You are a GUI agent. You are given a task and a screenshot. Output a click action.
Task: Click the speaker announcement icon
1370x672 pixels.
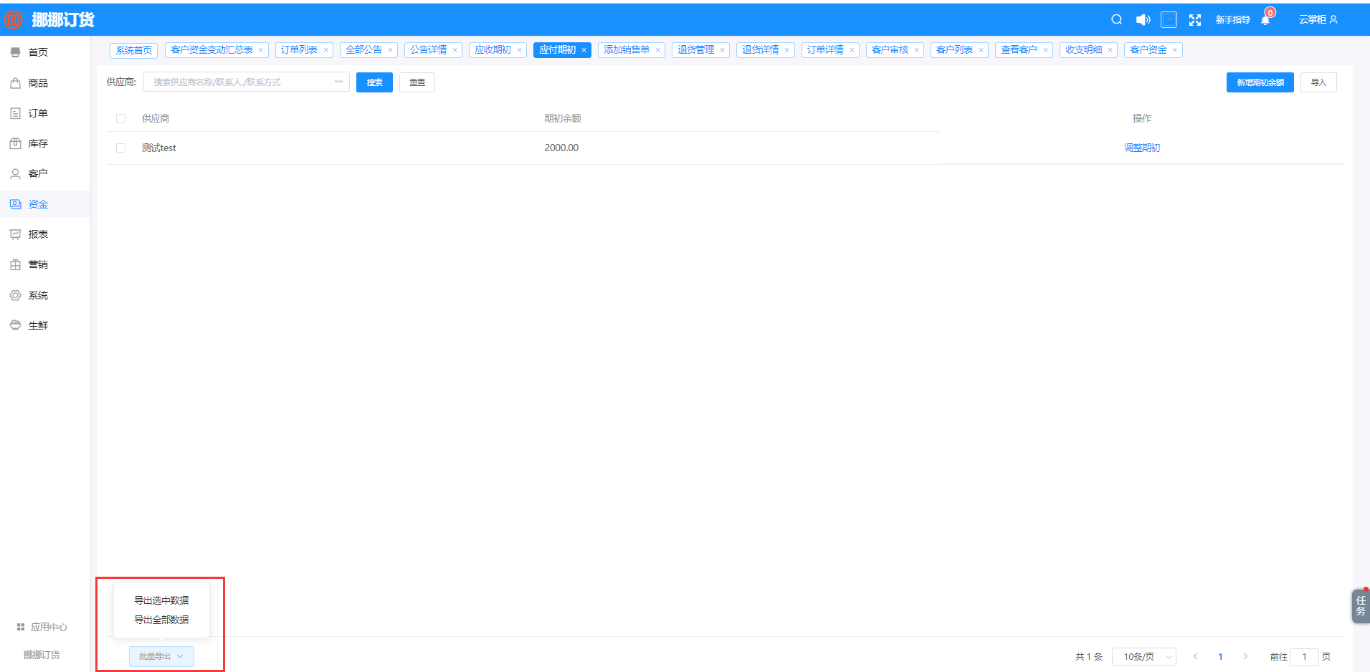pyautogui.click(x=1143, y=20)
